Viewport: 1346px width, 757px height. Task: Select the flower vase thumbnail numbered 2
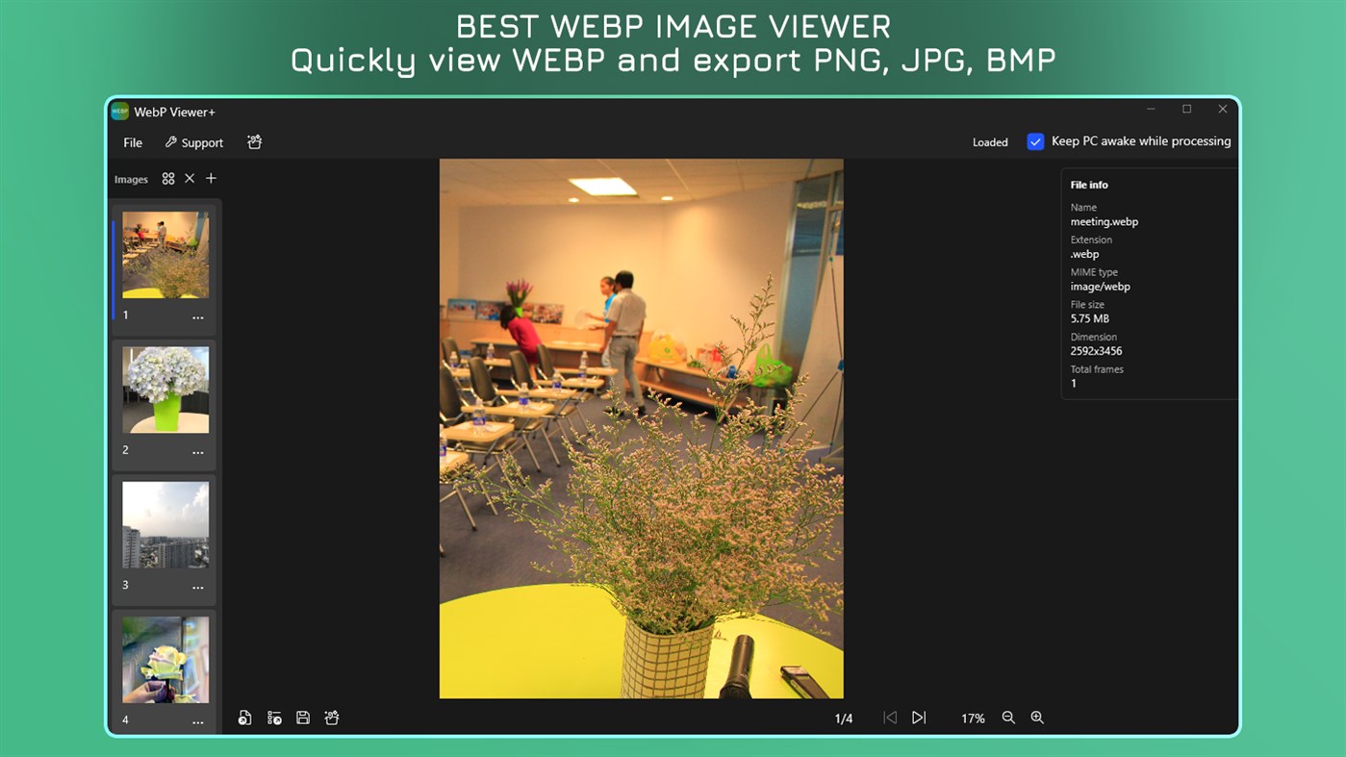tap(165, 390)
